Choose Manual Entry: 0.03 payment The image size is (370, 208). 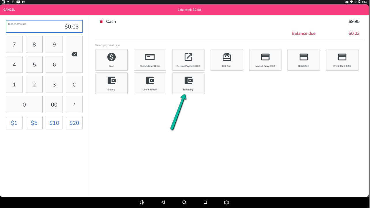(265, 60)
